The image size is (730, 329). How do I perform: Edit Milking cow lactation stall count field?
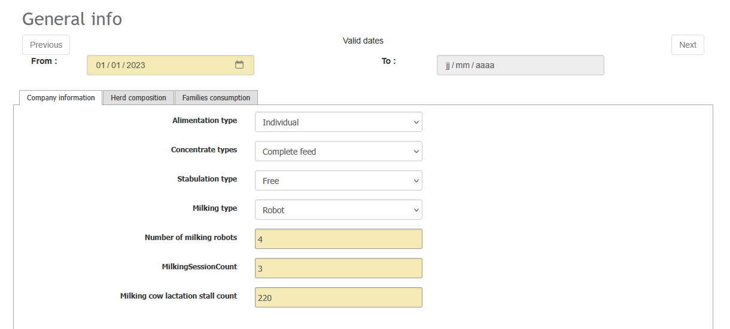click(339, 297)
